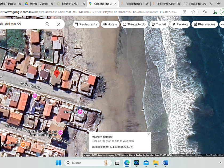
Task: Filter map by Hotels
Action: click(110, 24)
